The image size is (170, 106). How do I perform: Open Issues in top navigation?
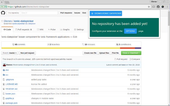pos(77,13)
